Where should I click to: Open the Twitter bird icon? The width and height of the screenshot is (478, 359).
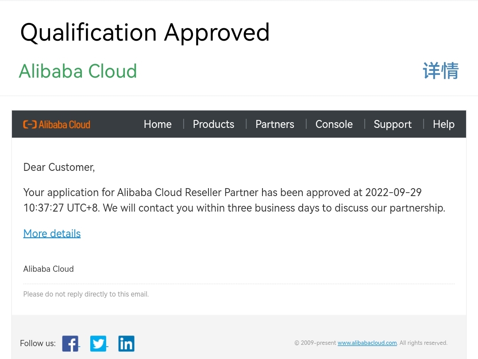click(x=98, y=344)
